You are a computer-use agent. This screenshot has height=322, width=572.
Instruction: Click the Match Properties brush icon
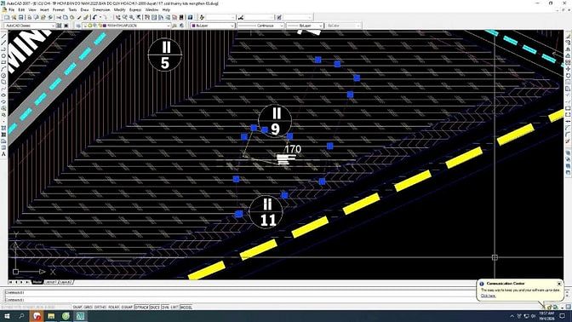coord(86,18)
